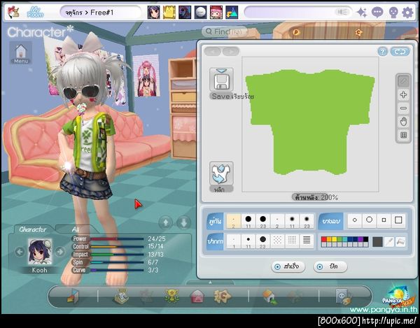Select the paint bucket fill tool
The height and width of the screenshot is (328, 420).
[400, 242]
